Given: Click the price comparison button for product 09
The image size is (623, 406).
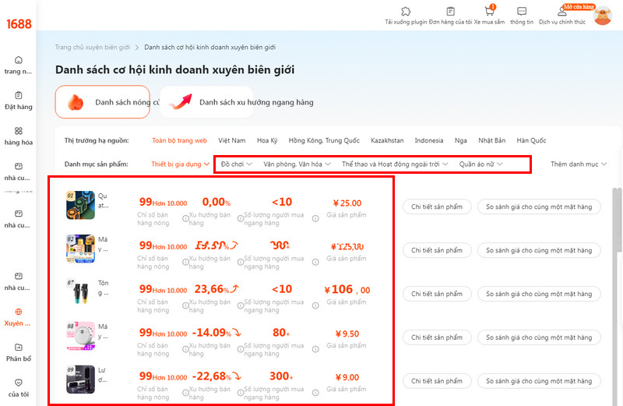Looking at the screenshot, I should pyautogui.click(x=539, y=381).
